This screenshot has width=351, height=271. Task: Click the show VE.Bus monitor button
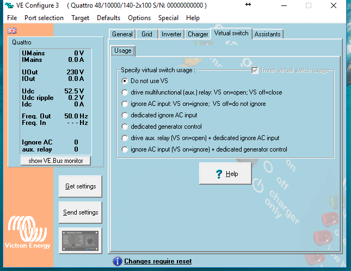56,161
